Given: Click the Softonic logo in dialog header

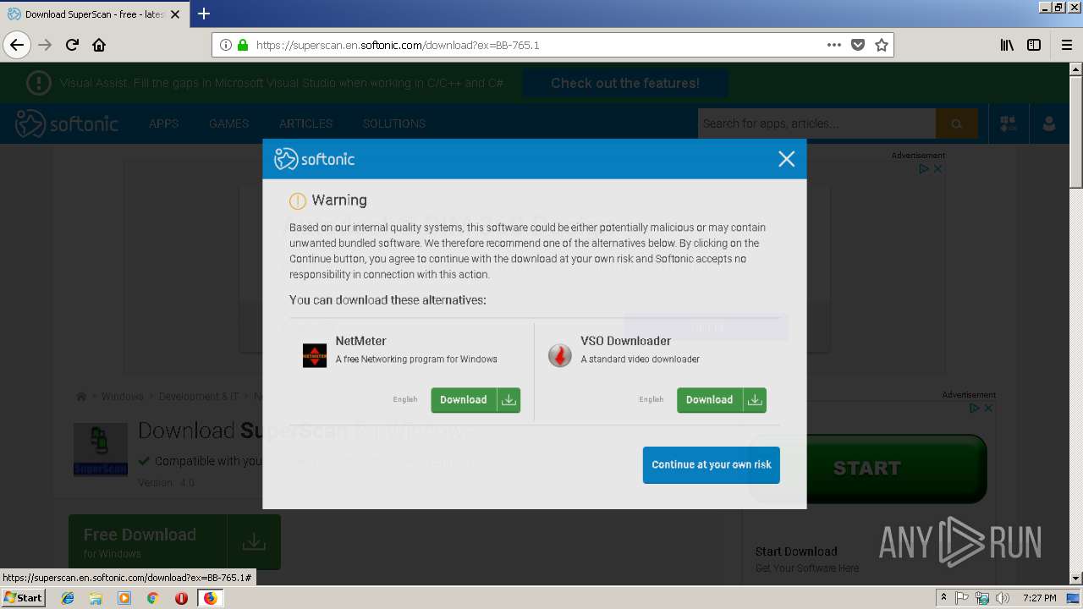Looking at the screenshot, I should [315, 159].
